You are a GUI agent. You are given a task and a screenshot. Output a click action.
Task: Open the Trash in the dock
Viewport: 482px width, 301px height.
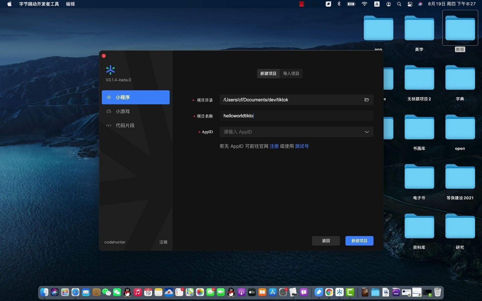coord(438,292)
